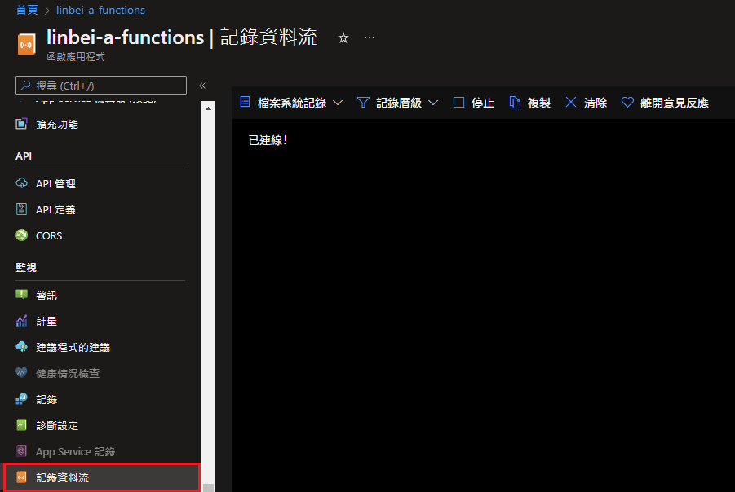Click the feedback heart icon
Viewport: 735px width, 492px height.
(x=627, y=102)
